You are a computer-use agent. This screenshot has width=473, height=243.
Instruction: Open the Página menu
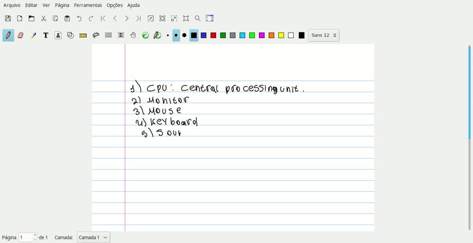[62, 5]
